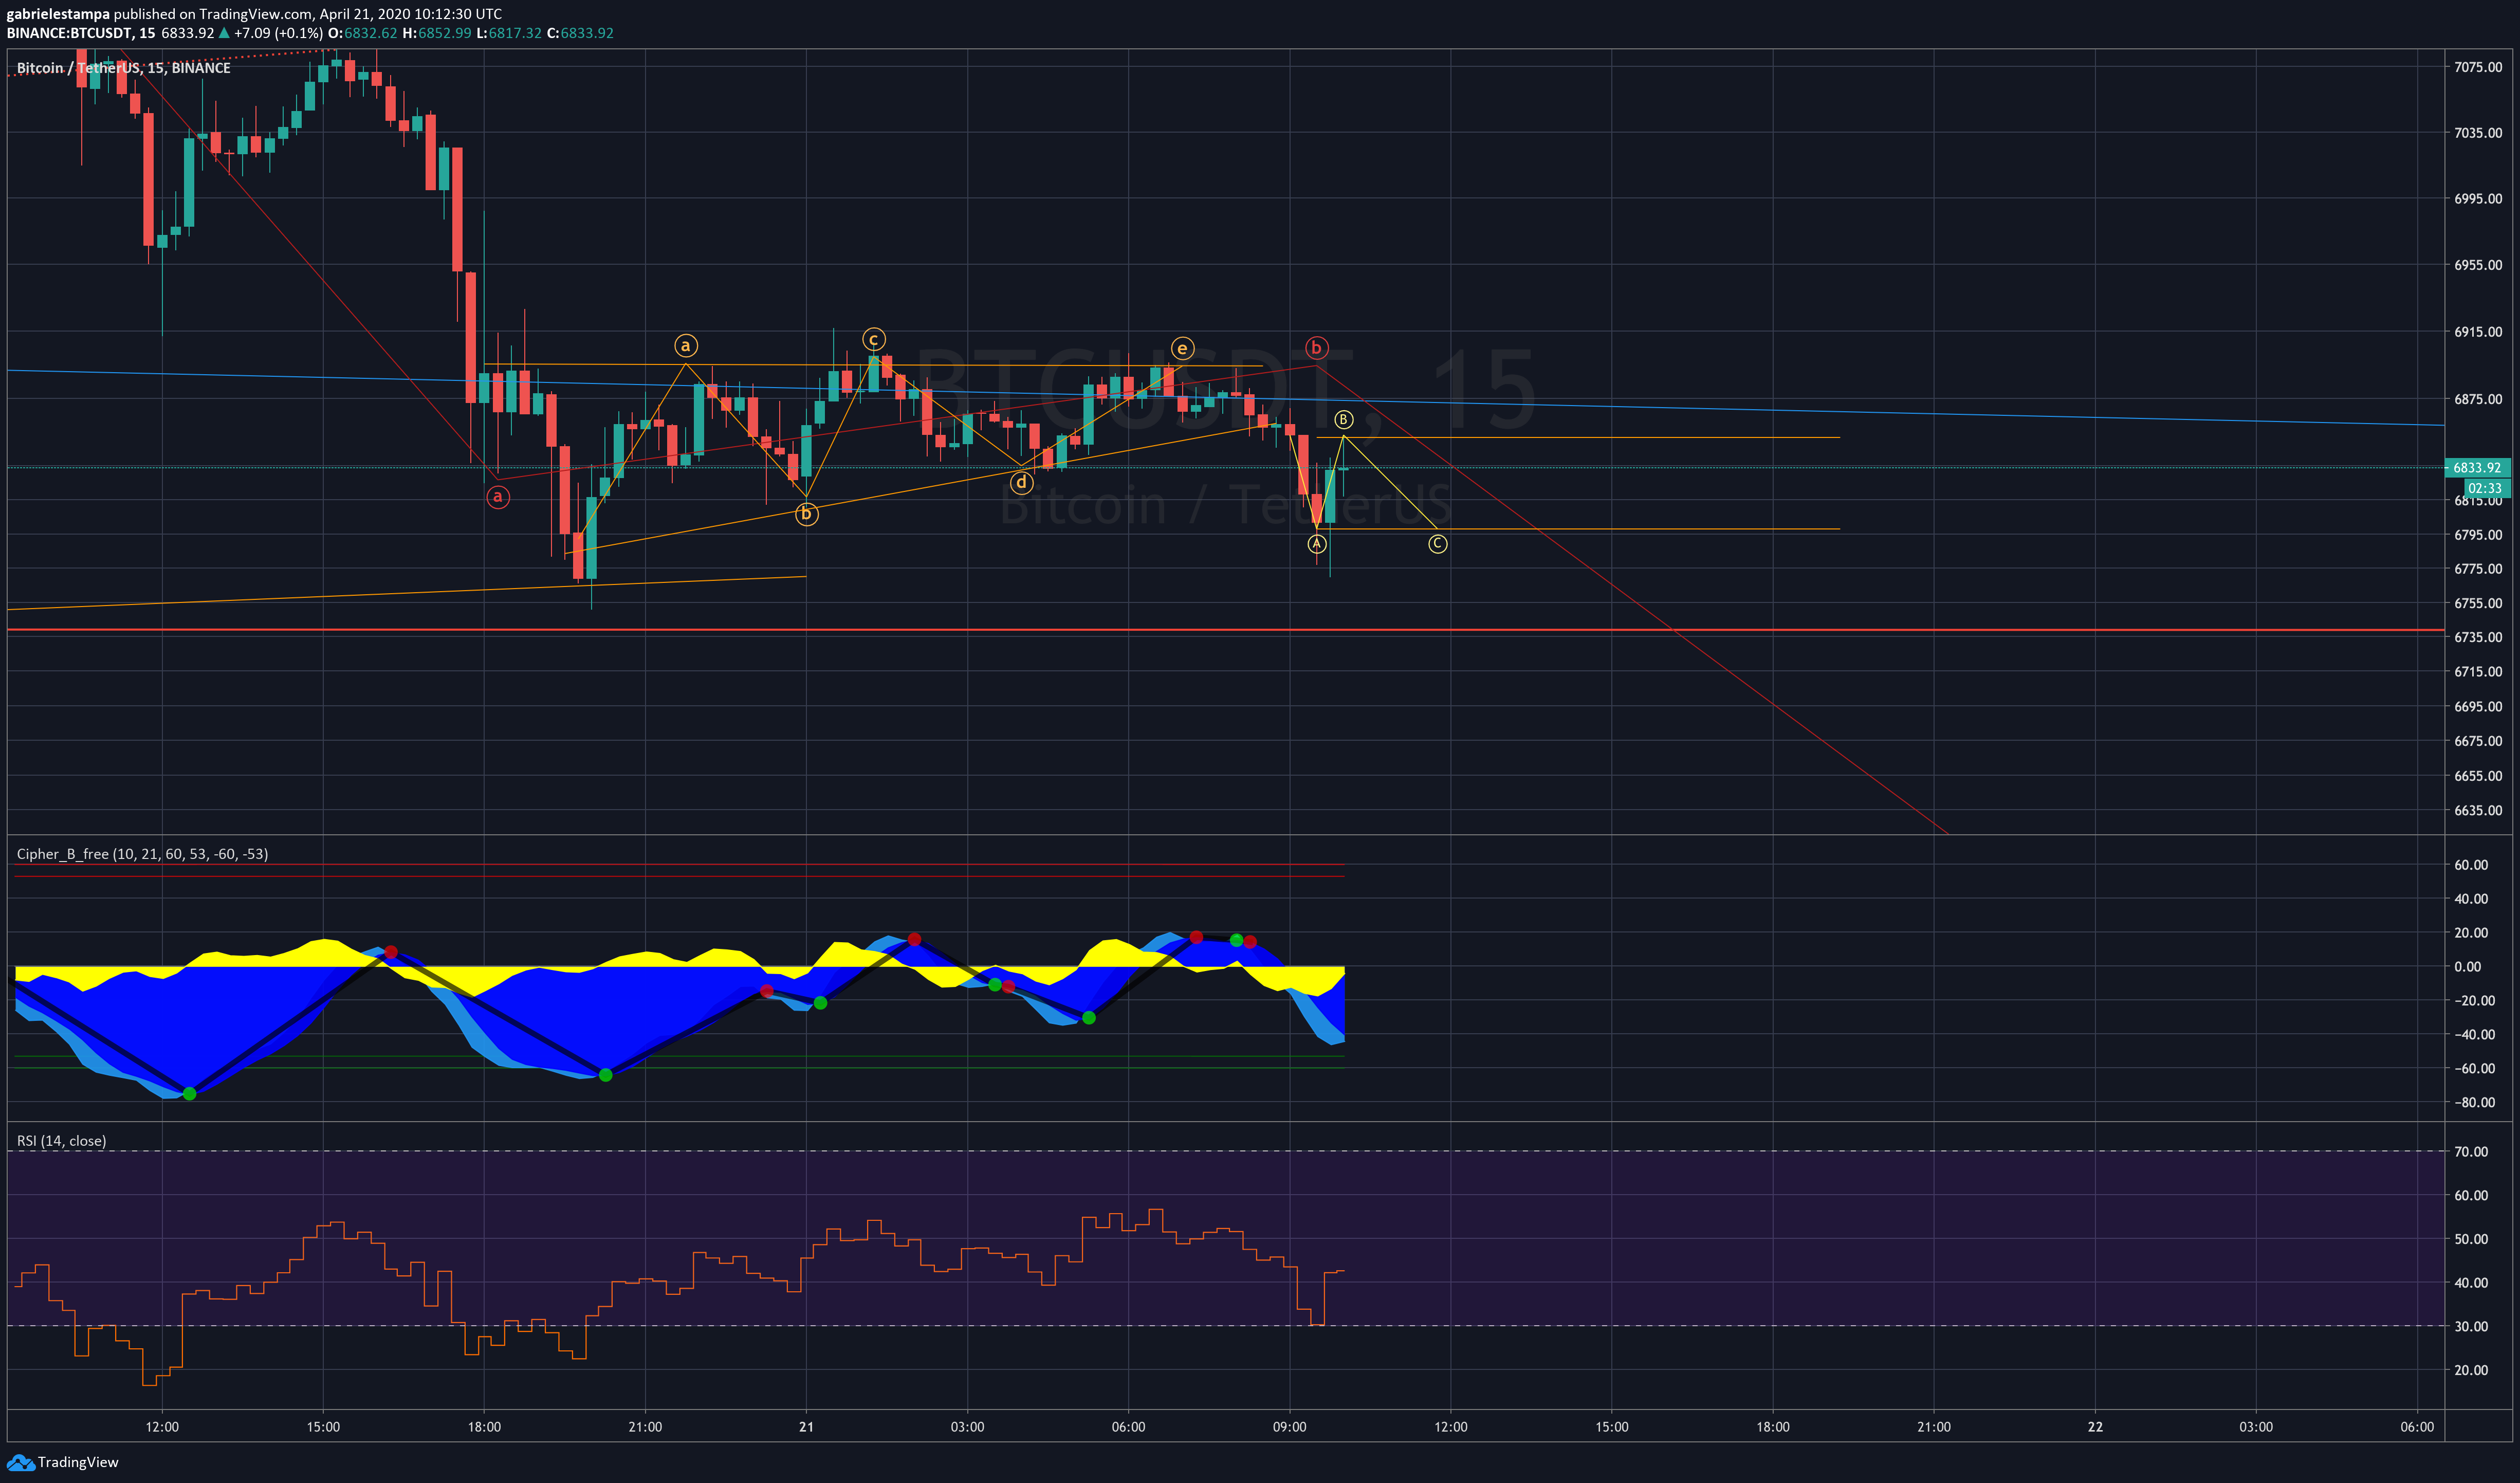Select the yellow 'd' wave label

point(1021,483)
